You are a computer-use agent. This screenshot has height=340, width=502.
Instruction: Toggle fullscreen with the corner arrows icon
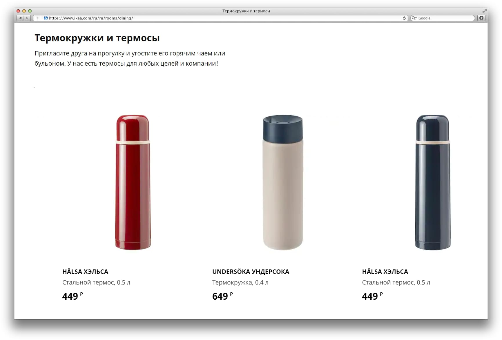tap(484, 11)
